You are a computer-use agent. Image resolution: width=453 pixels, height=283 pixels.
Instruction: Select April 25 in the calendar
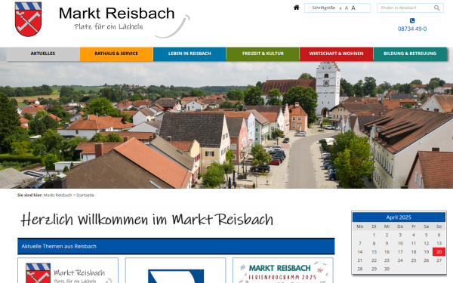click(x=414, y=260)
